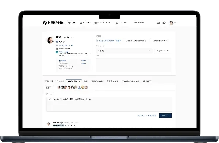
Task: Open the report nav item with chart icon
Action: (x=85, y=23)
